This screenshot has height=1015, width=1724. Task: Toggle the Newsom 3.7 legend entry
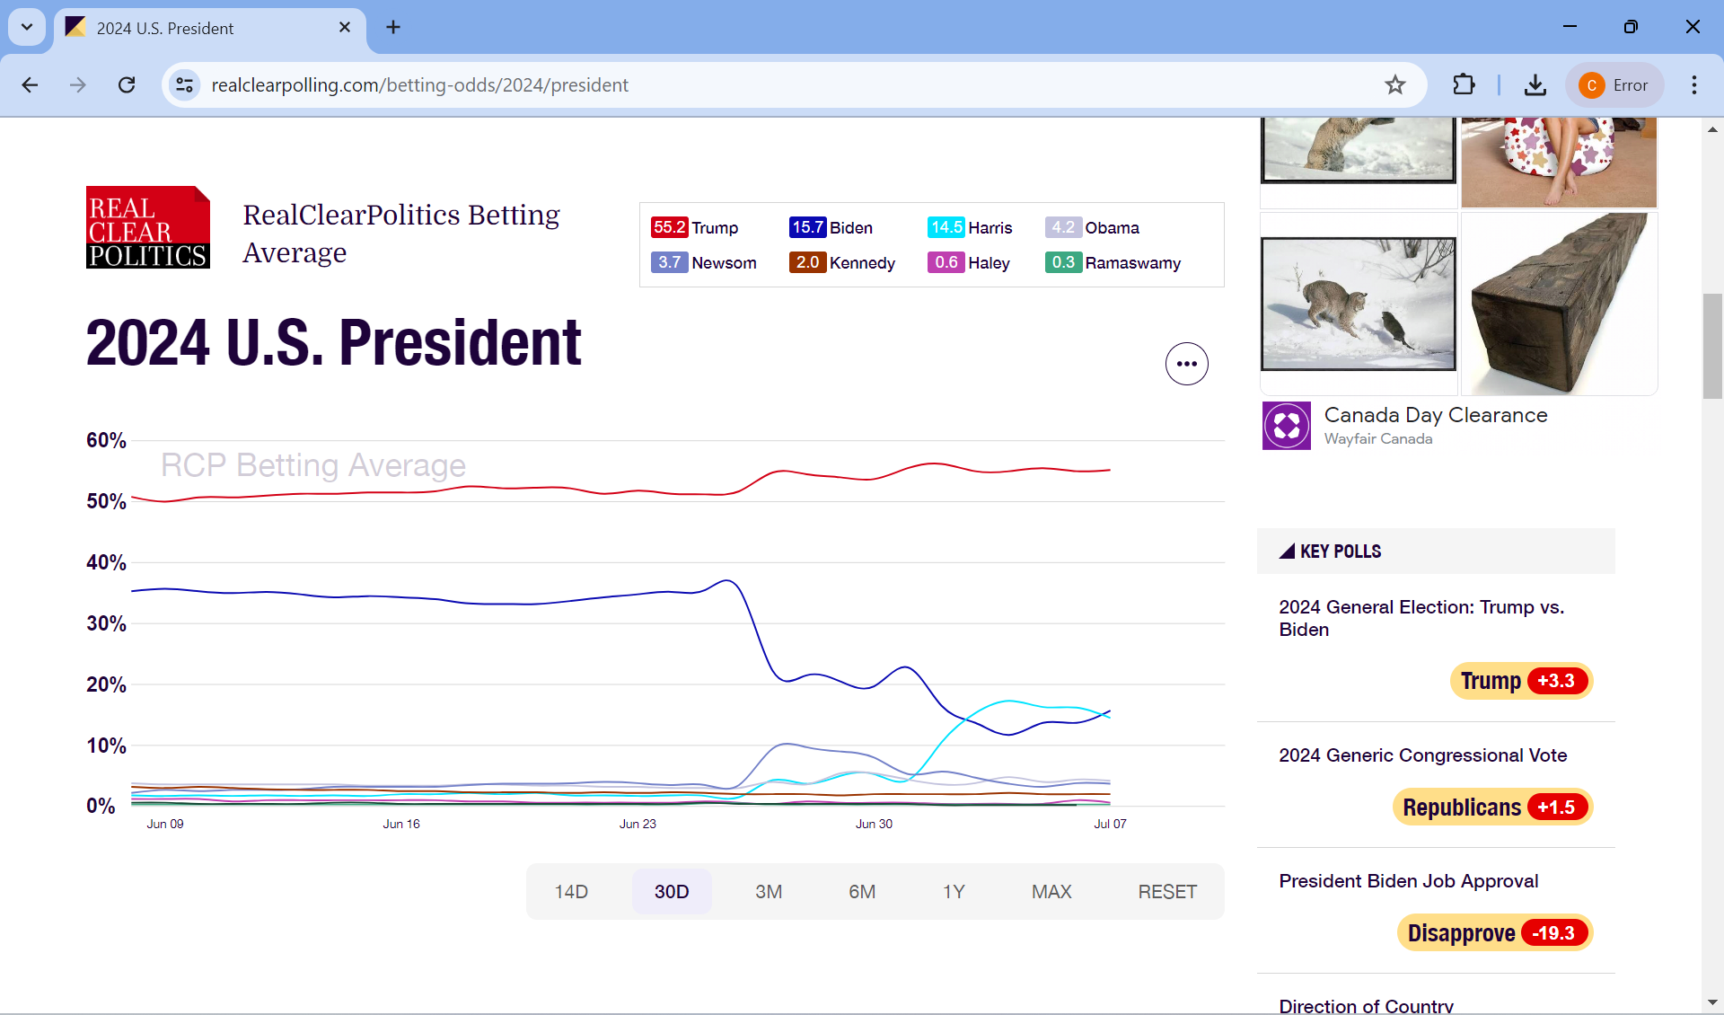coord(703,262)
